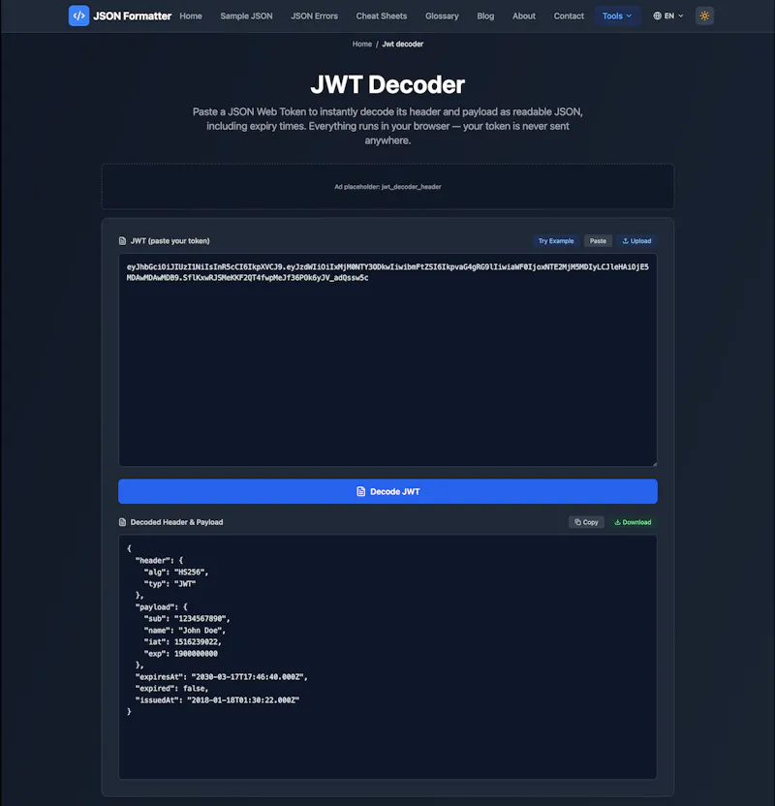Screen dimensions: 775x806
Task: Open the Sample JSON page
Action: 247,15
